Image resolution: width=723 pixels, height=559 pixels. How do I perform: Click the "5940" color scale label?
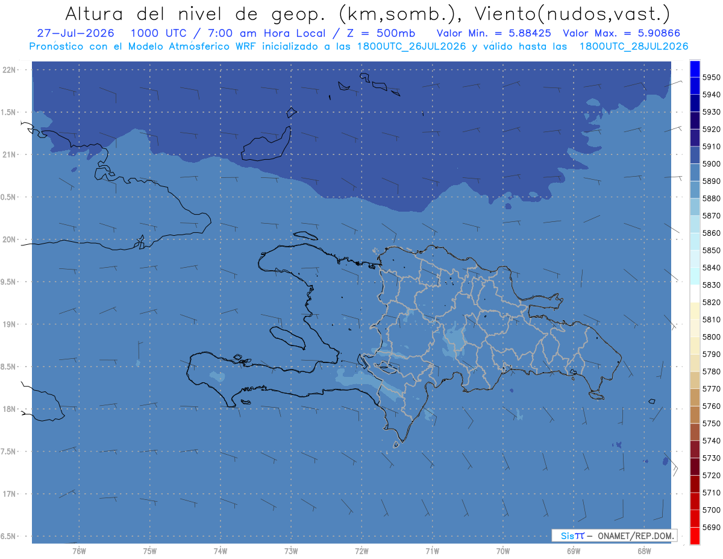[712, 95]
